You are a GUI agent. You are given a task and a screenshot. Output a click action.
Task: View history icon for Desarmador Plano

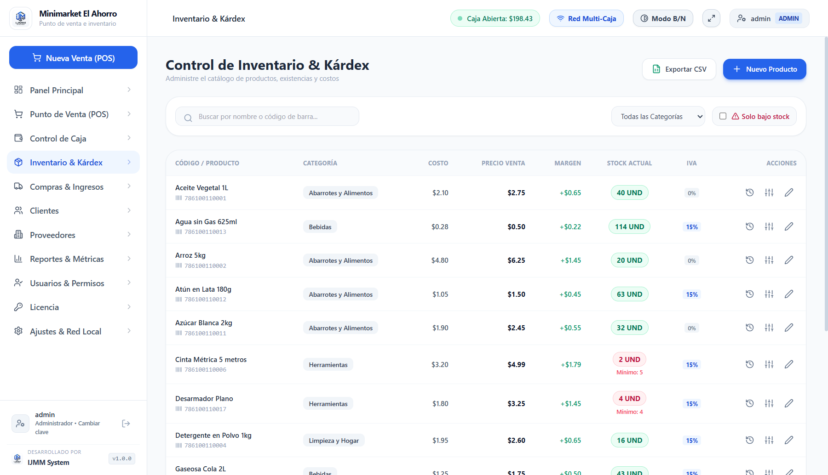point(749,403)
